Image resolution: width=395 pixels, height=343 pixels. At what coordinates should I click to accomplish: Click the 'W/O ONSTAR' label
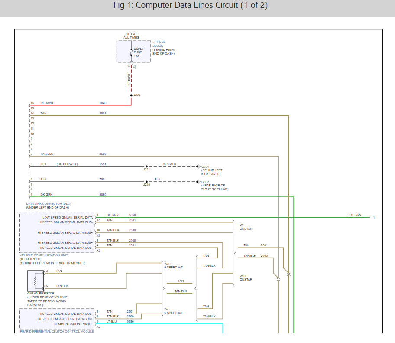(x=246, y=278)
